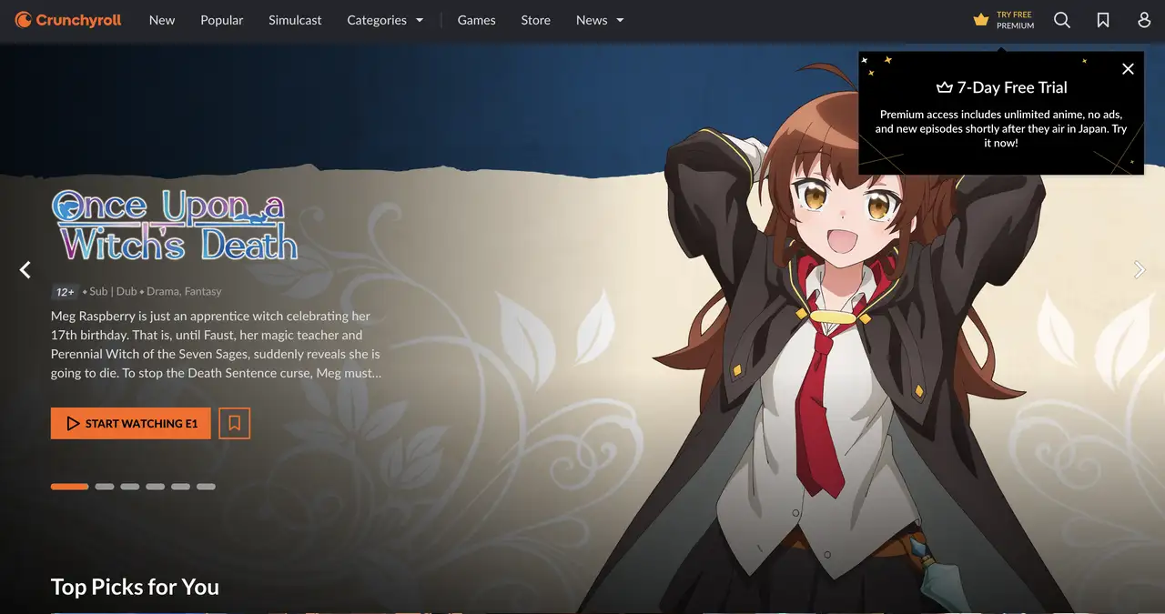Select the fourth carousel indicator
This screenshot has height=614, width=1165.
[x=156, y=487]
